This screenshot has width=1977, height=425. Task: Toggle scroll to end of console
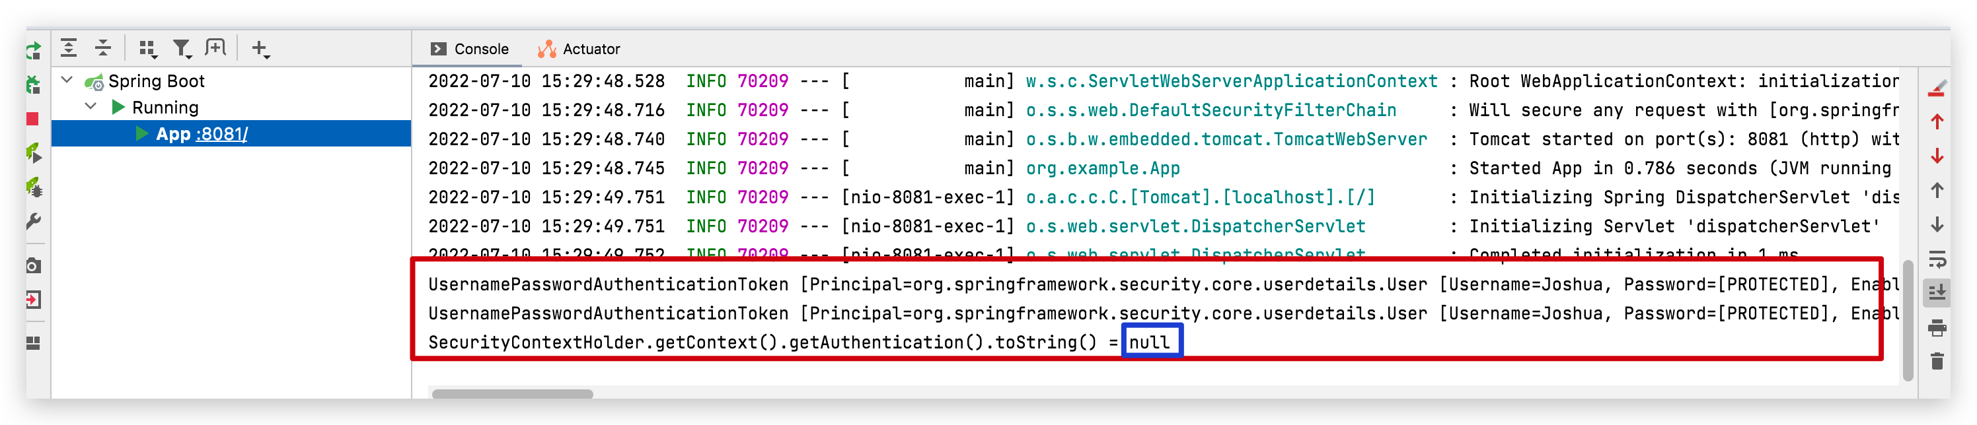(1936, 292)
